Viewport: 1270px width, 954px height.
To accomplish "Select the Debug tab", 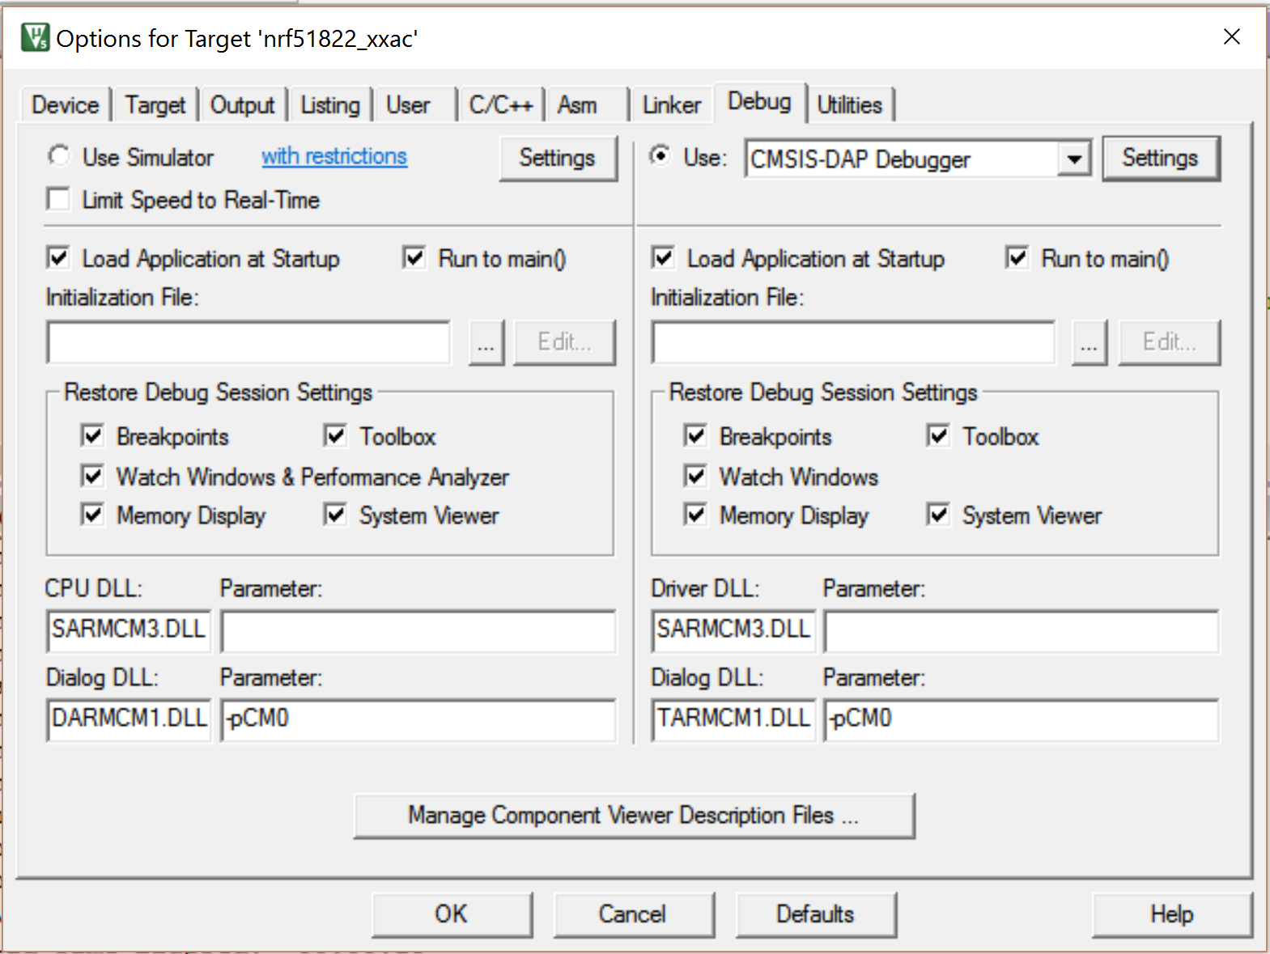I will [759, 102].
